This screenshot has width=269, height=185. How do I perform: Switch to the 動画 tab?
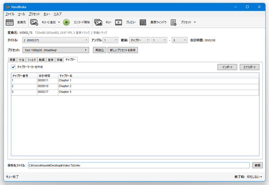click(42, 60)
